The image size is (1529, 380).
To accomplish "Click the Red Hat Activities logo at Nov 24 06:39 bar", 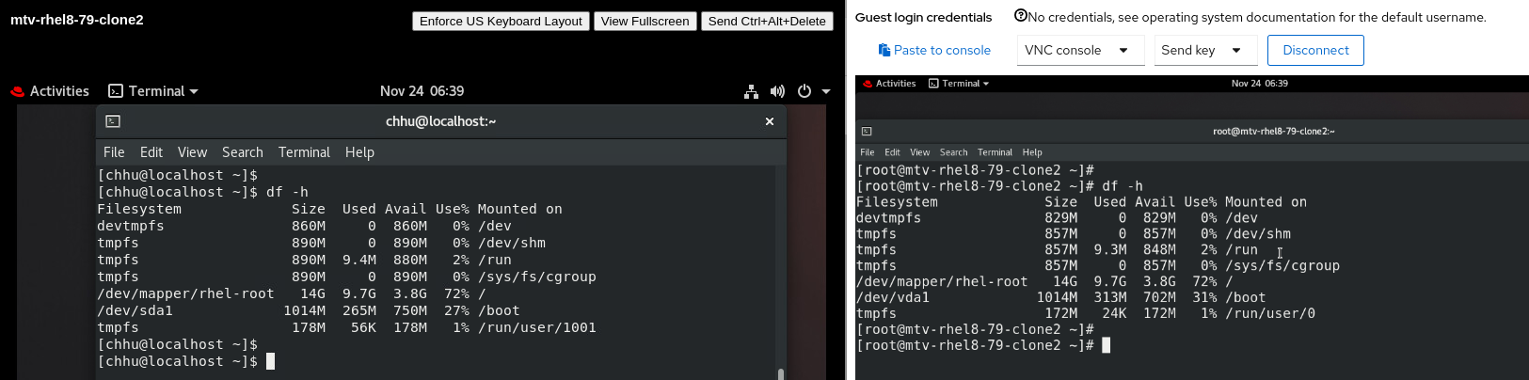I will pyautogui.click(x=17, y=91).
